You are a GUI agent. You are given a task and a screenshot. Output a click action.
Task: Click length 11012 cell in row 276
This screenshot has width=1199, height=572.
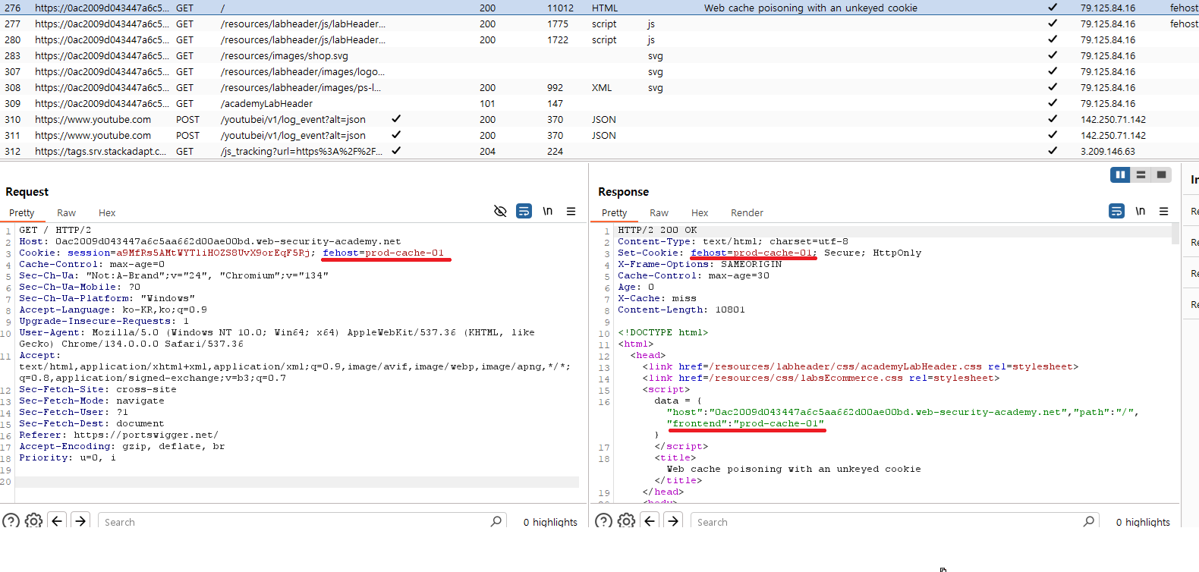coord(560,8)
